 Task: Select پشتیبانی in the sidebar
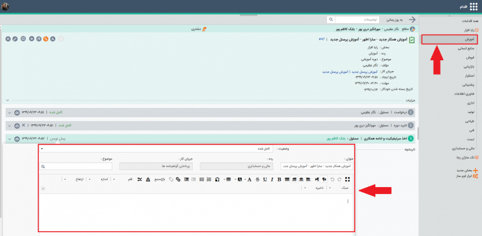tap(468, 85)
